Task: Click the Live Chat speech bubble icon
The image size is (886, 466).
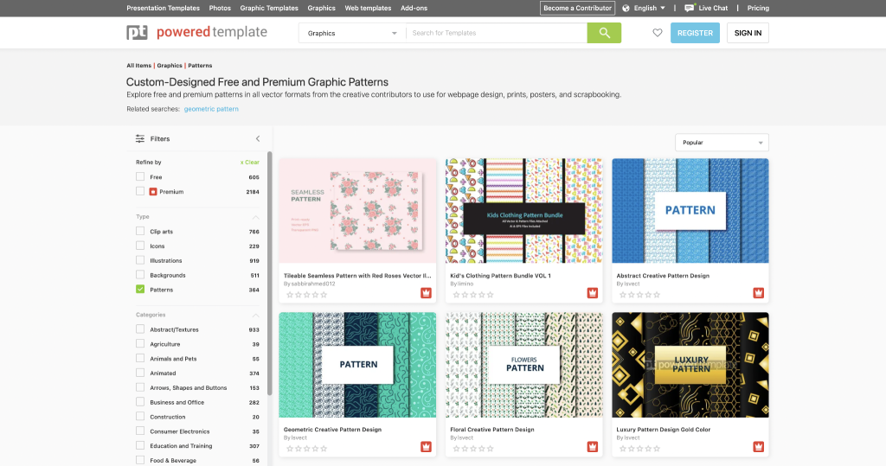Action: pos(689,8)
